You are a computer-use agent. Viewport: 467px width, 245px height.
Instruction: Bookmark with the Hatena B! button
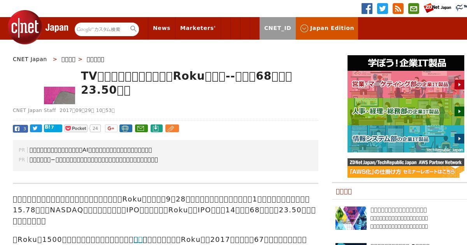coord(53,128)
